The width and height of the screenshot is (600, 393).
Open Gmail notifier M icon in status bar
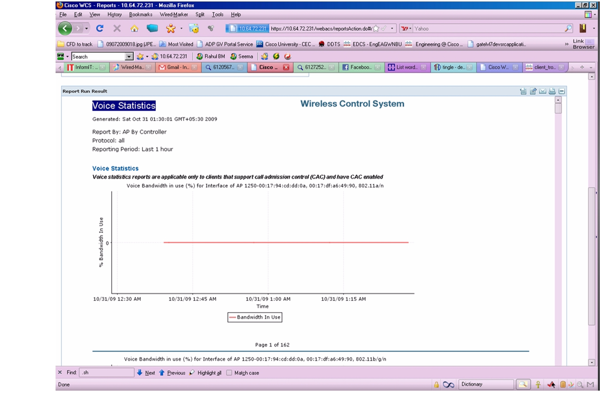(x=590, y=385)
